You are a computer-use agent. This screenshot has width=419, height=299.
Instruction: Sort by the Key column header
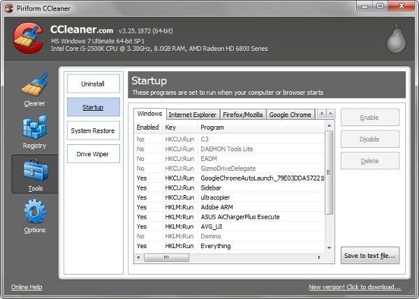(x=180, y=128)
